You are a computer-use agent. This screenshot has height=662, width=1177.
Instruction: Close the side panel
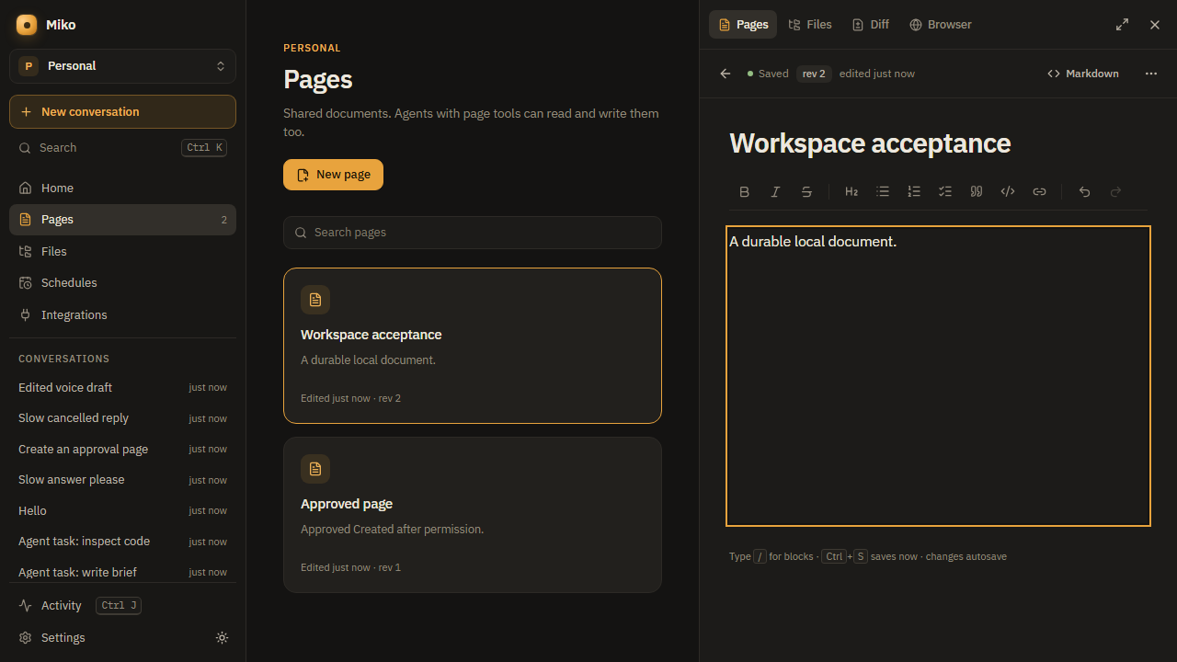[x=1155, y=25]
